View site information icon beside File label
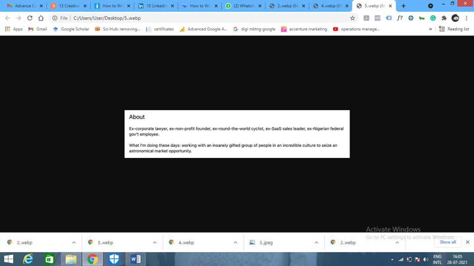Viewport: 474px width, 266px height. click(55, 18)
